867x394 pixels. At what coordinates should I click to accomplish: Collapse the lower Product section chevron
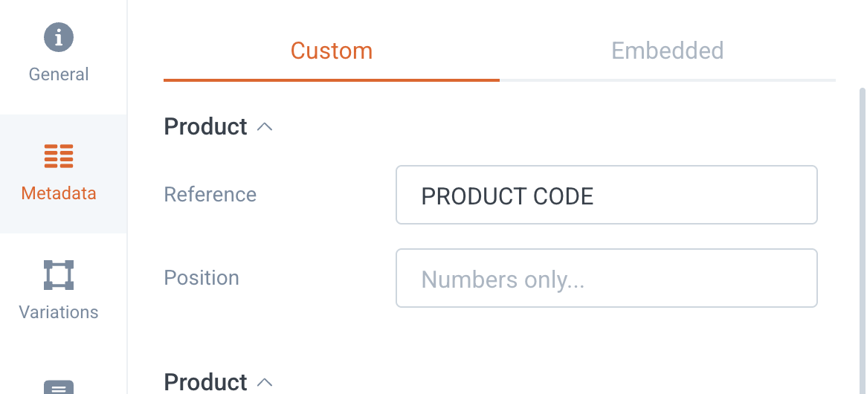[x=265, y=382]
